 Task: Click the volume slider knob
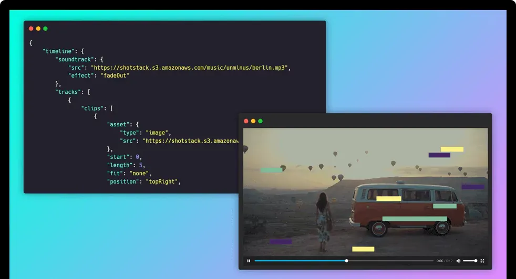476,261
